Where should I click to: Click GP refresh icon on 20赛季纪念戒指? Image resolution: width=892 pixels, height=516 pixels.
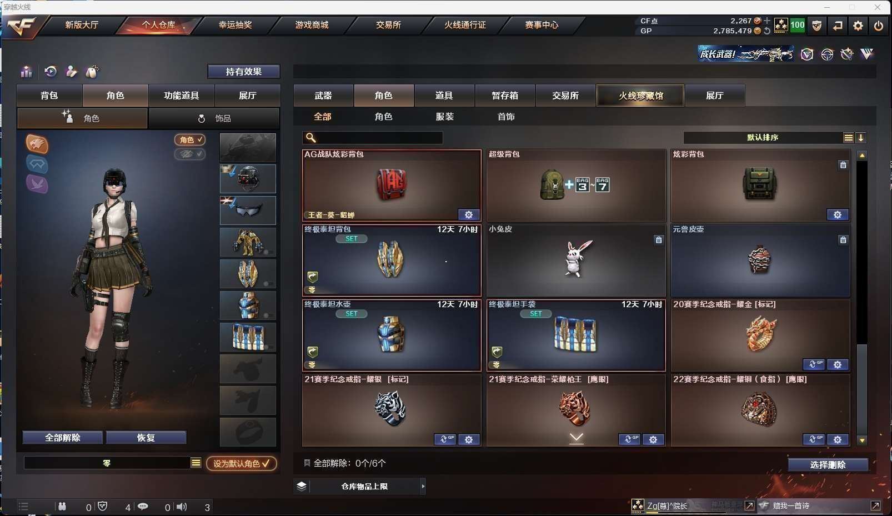pyautogui.click(x=814, y=364)
